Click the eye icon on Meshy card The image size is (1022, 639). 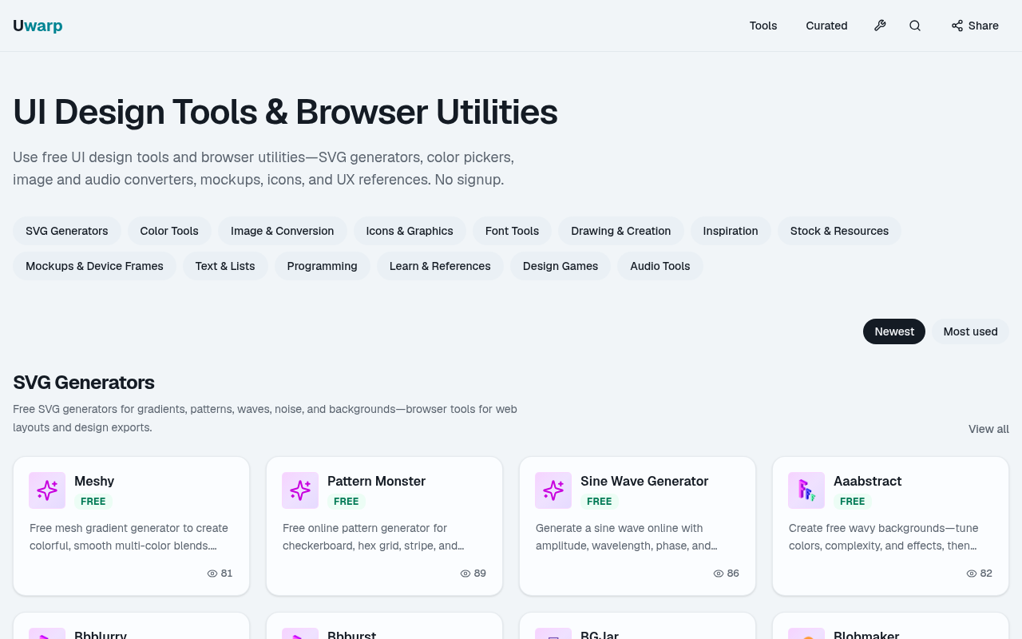pos(212,574)
